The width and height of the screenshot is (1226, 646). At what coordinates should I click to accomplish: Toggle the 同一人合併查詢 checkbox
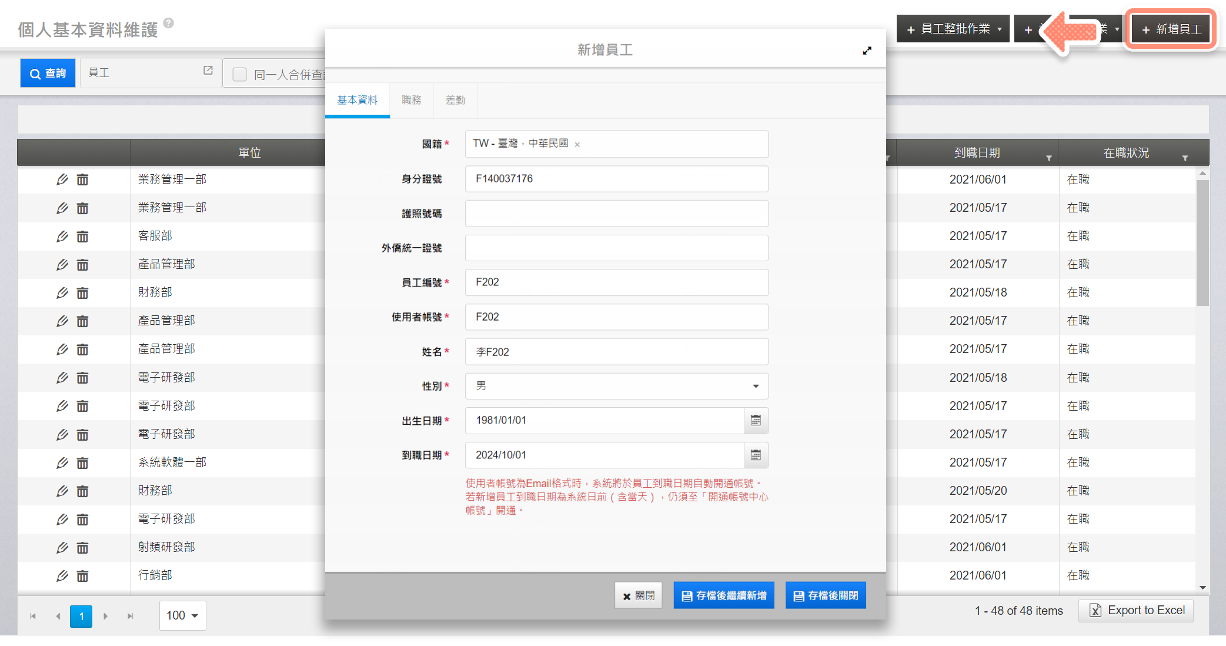[x=239, y=75]
